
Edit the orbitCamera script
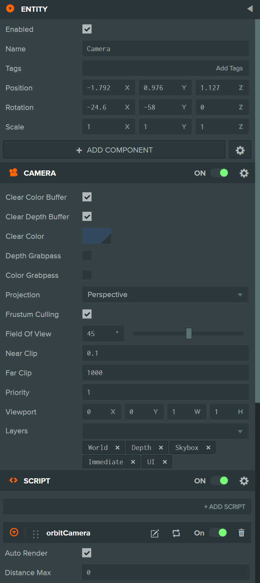click(155, 533)
